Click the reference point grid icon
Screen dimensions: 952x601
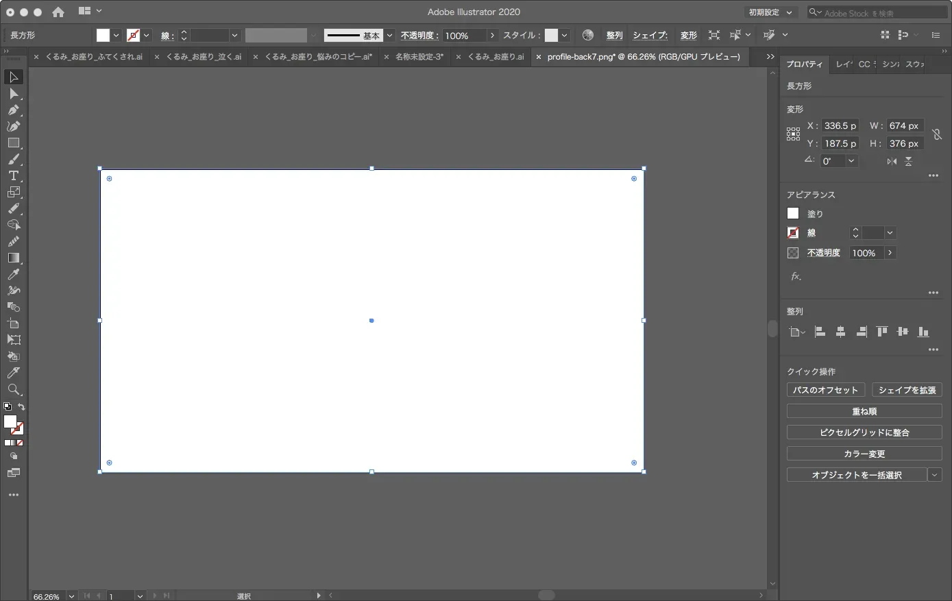click(x=793, y=134)
